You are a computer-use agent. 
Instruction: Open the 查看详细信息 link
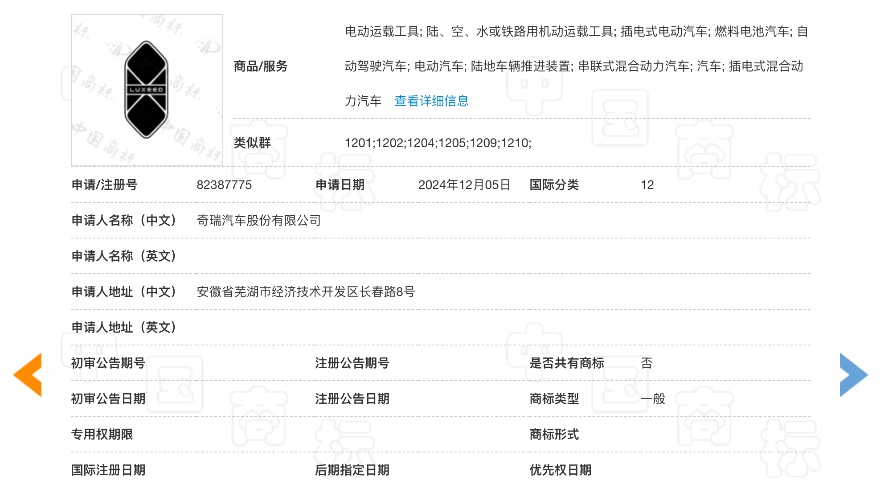pyautogui.click(x=432, y=101)
